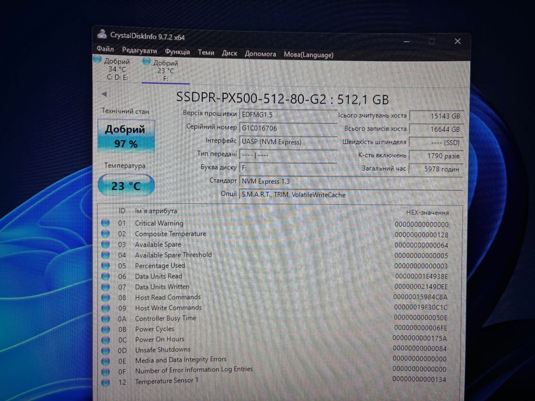Select the Percentage Used attribute name
This screenshot has height=401, width=535.
pos(159,265)
